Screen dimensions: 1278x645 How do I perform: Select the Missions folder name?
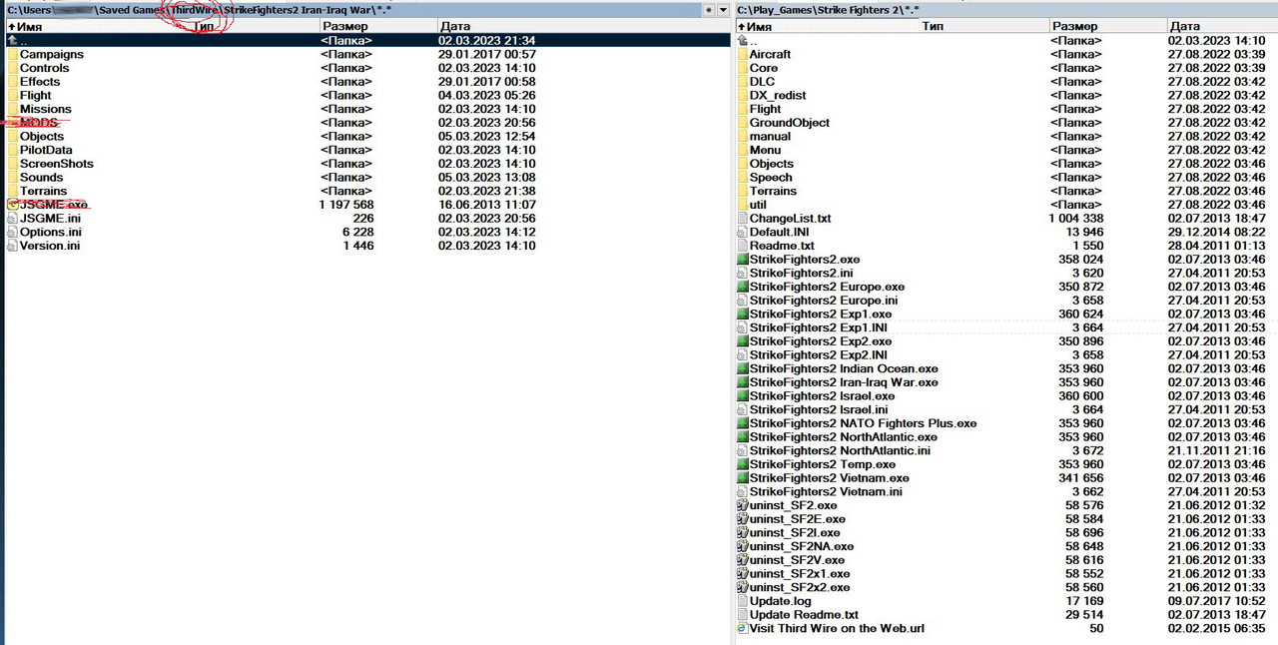pos(46,109)
